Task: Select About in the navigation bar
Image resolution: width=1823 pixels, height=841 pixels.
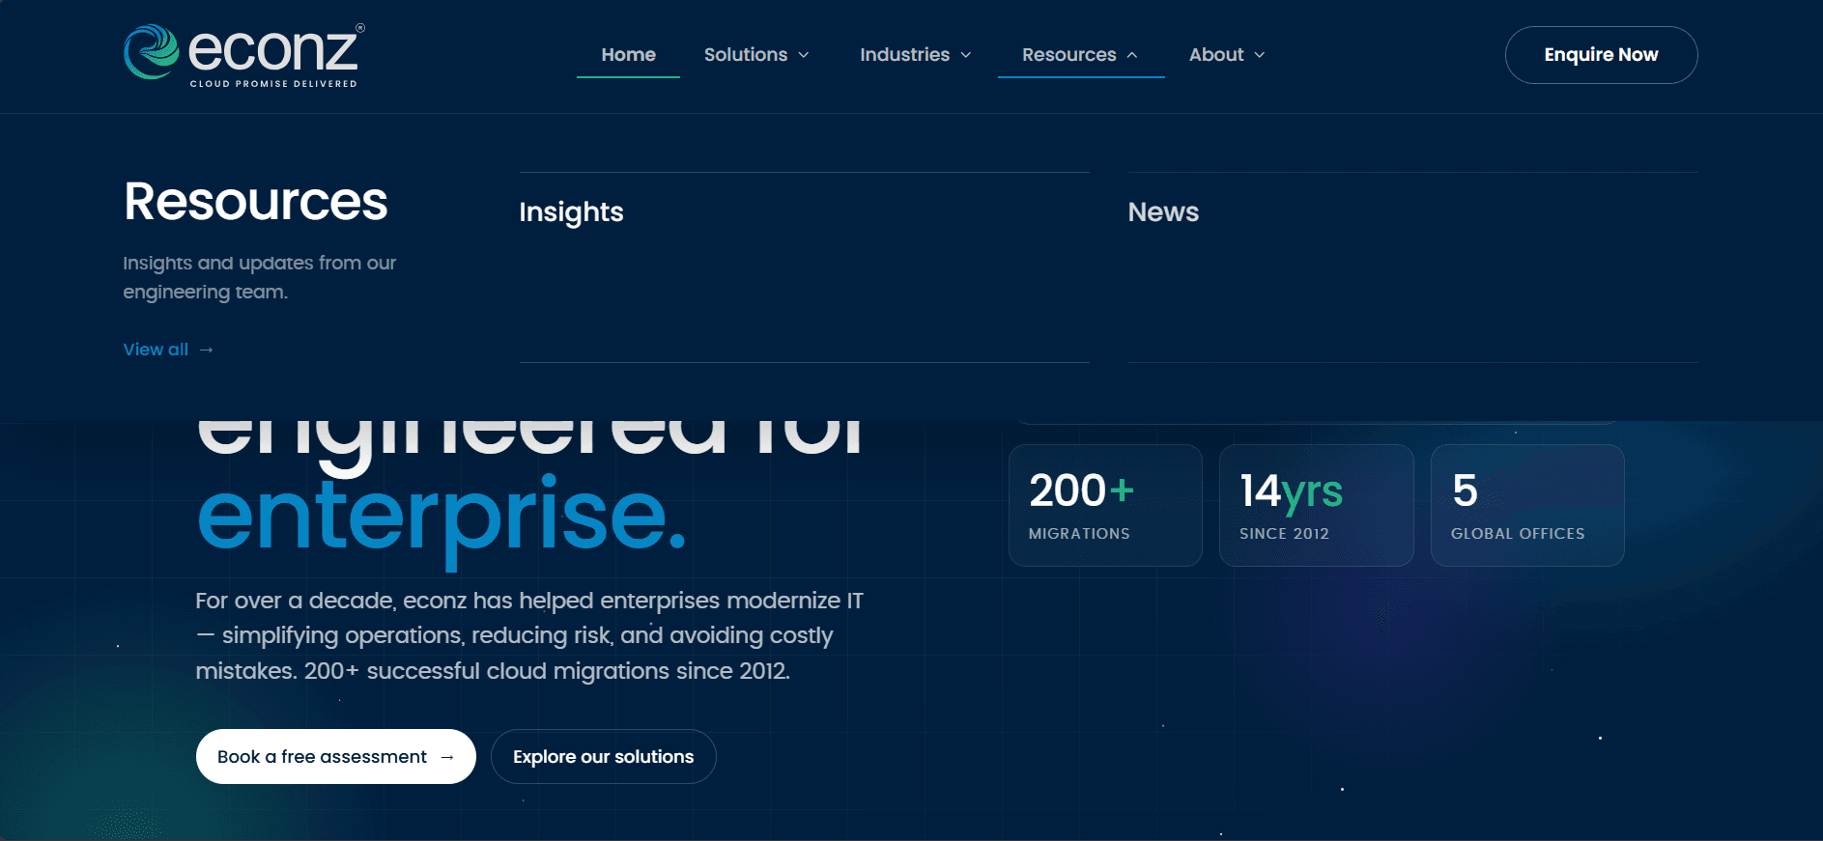Action: coord(1216,55)
